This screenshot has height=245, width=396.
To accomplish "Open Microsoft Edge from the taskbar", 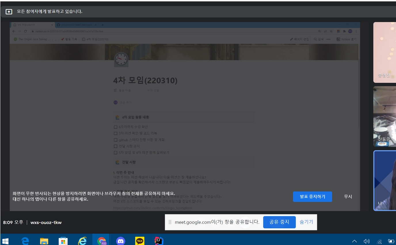I will click(25, 241).
